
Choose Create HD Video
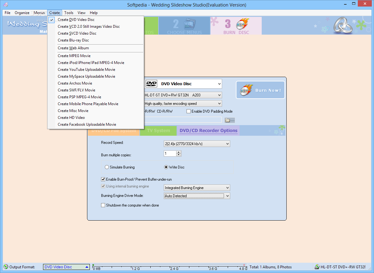tap(96, 118)
